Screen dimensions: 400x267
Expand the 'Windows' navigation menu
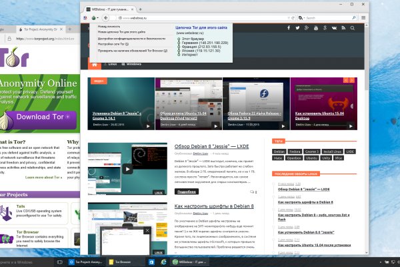132,64
